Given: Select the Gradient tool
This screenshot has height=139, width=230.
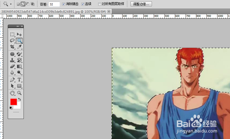Looking at the screenshot, I should point(19,66).
